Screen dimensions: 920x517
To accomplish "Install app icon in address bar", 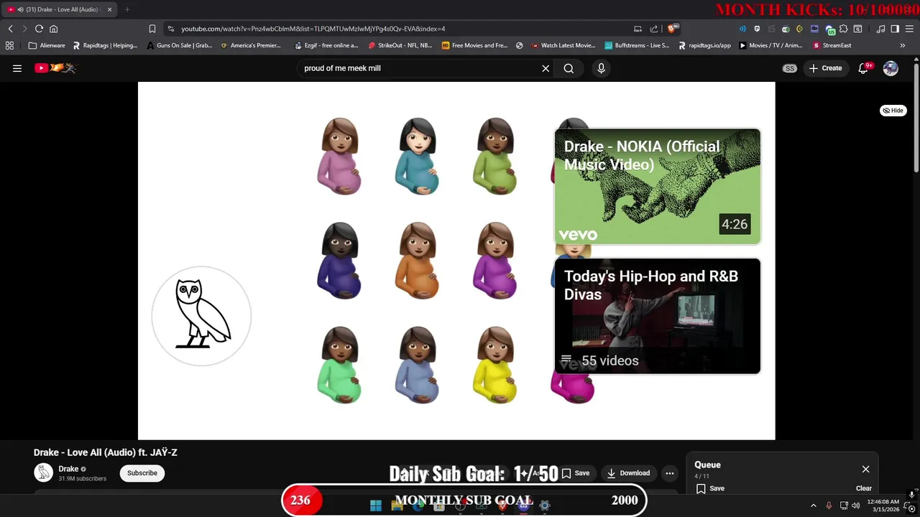I will (x=638, y=29).
